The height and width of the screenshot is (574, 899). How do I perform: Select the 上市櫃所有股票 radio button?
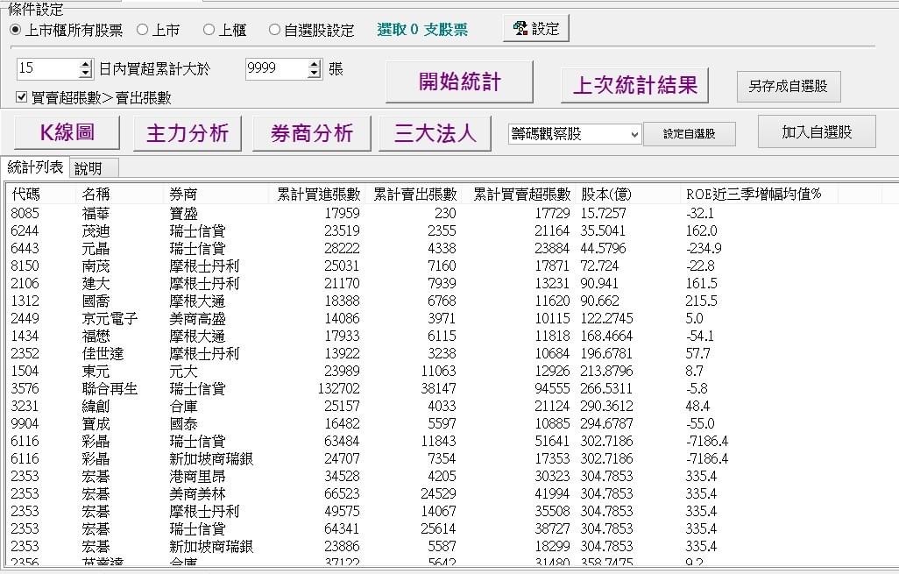click(16, 30)
